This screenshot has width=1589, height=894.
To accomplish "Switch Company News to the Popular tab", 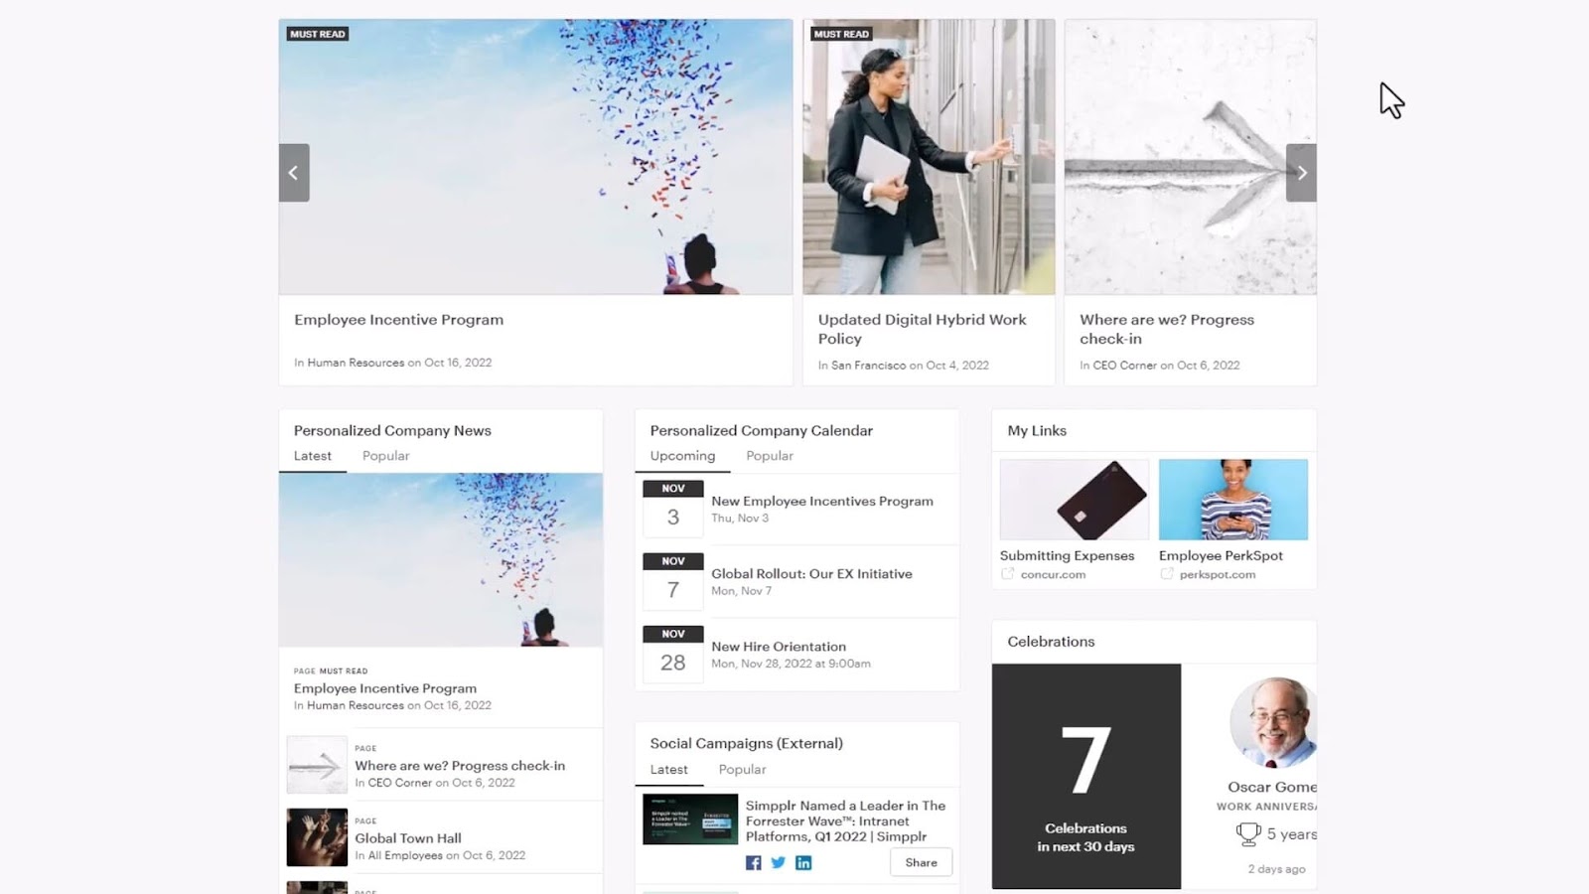I will pos(385,456).
